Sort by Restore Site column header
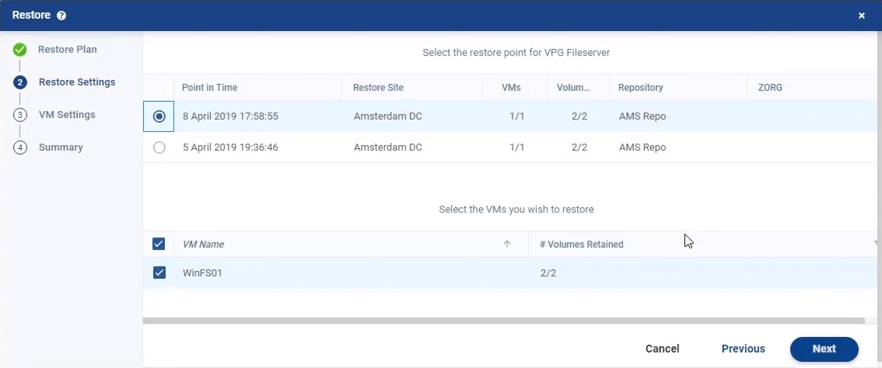 pos(378,88)
